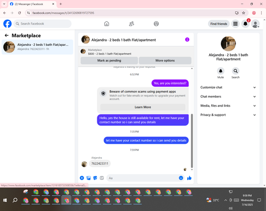Click Learn More in scam warning

[x=143, y=107]
